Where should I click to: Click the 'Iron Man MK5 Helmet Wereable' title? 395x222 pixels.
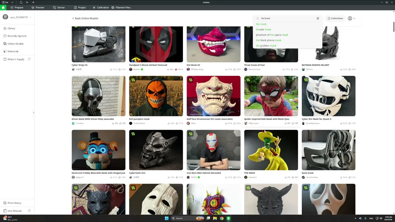[x=204, y=173]
